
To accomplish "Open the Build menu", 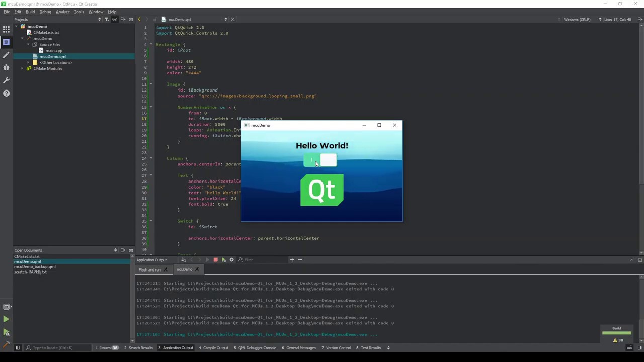I will tap(30, 12).
